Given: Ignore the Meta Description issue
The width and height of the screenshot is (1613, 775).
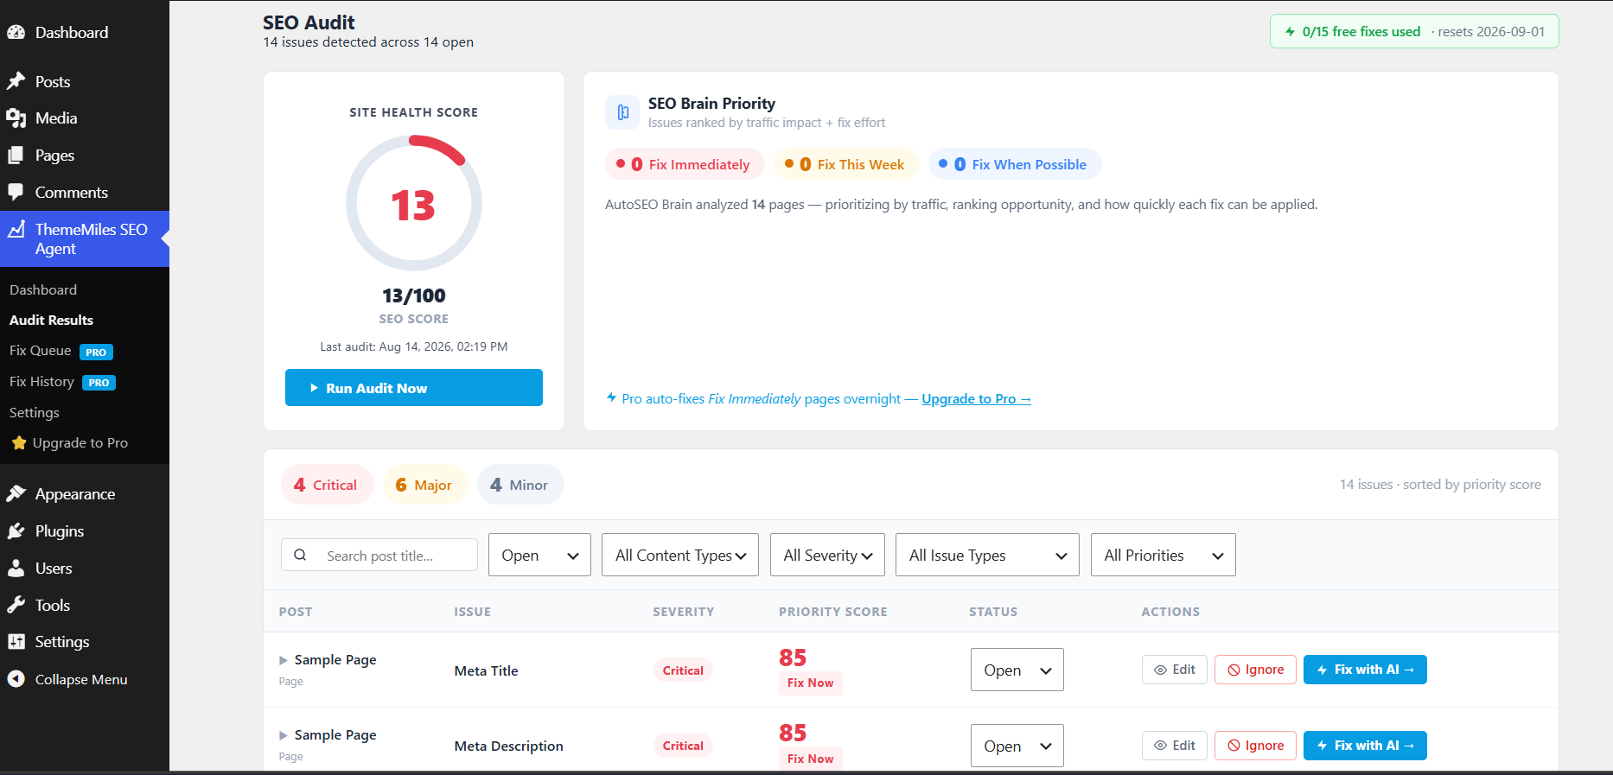Looking at the screenshot, I should 1255,746.
